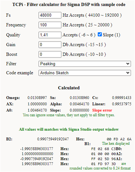Viewport: 135px width, 172px height.
Task: Select the A0 value 1.00464170
Action: [x=37, y=110]
